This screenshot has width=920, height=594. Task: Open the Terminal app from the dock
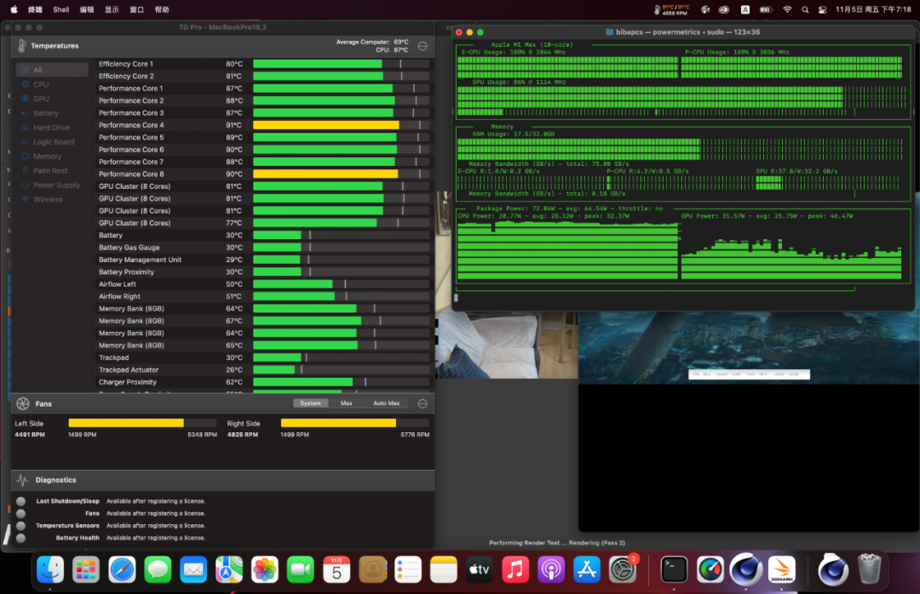pos(674,568)
